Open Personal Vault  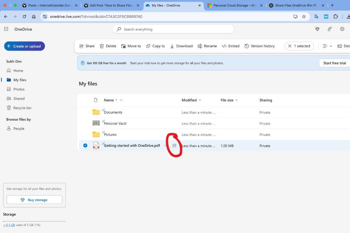115,123
